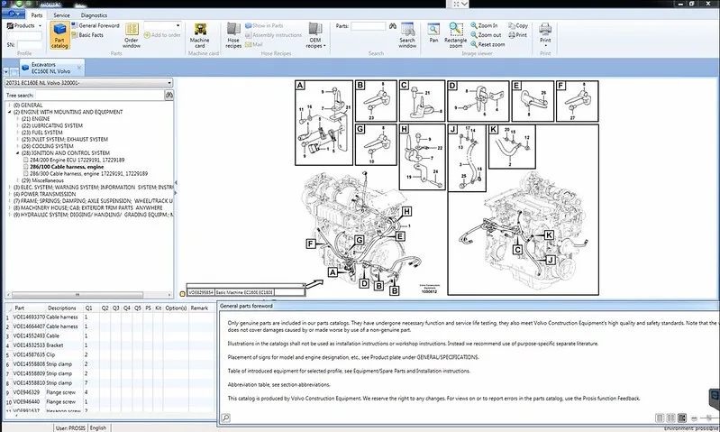Screen dimensions: 720x432
Task: Close the Excavators EC160E NL Volvo tab
Action: tap(79, 68)
